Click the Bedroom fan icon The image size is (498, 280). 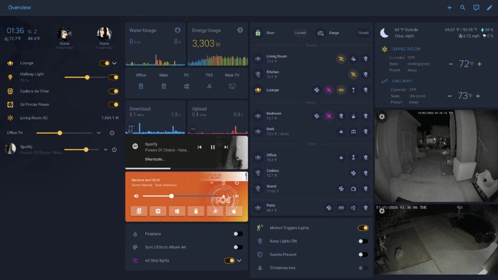[317, 116]
